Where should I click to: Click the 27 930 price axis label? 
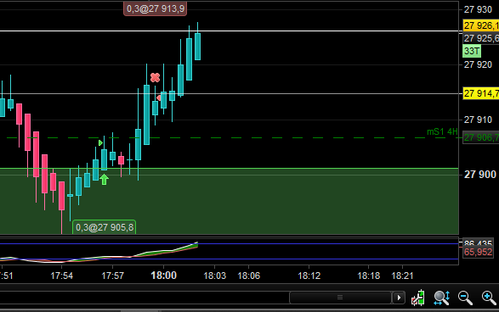[x=478, y=9]
